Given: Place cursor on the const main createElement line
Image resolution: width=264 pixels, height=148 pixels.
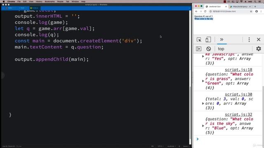Looking at the screenshot, I should (x=78, y=41).
